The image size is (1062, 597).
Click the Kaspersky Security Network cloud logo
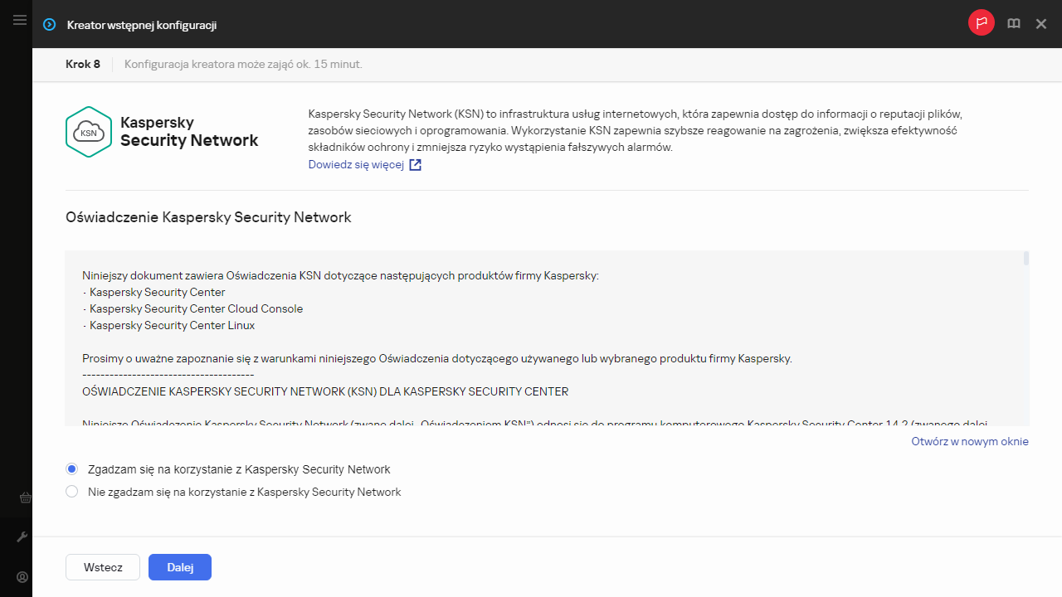point(88,131)
